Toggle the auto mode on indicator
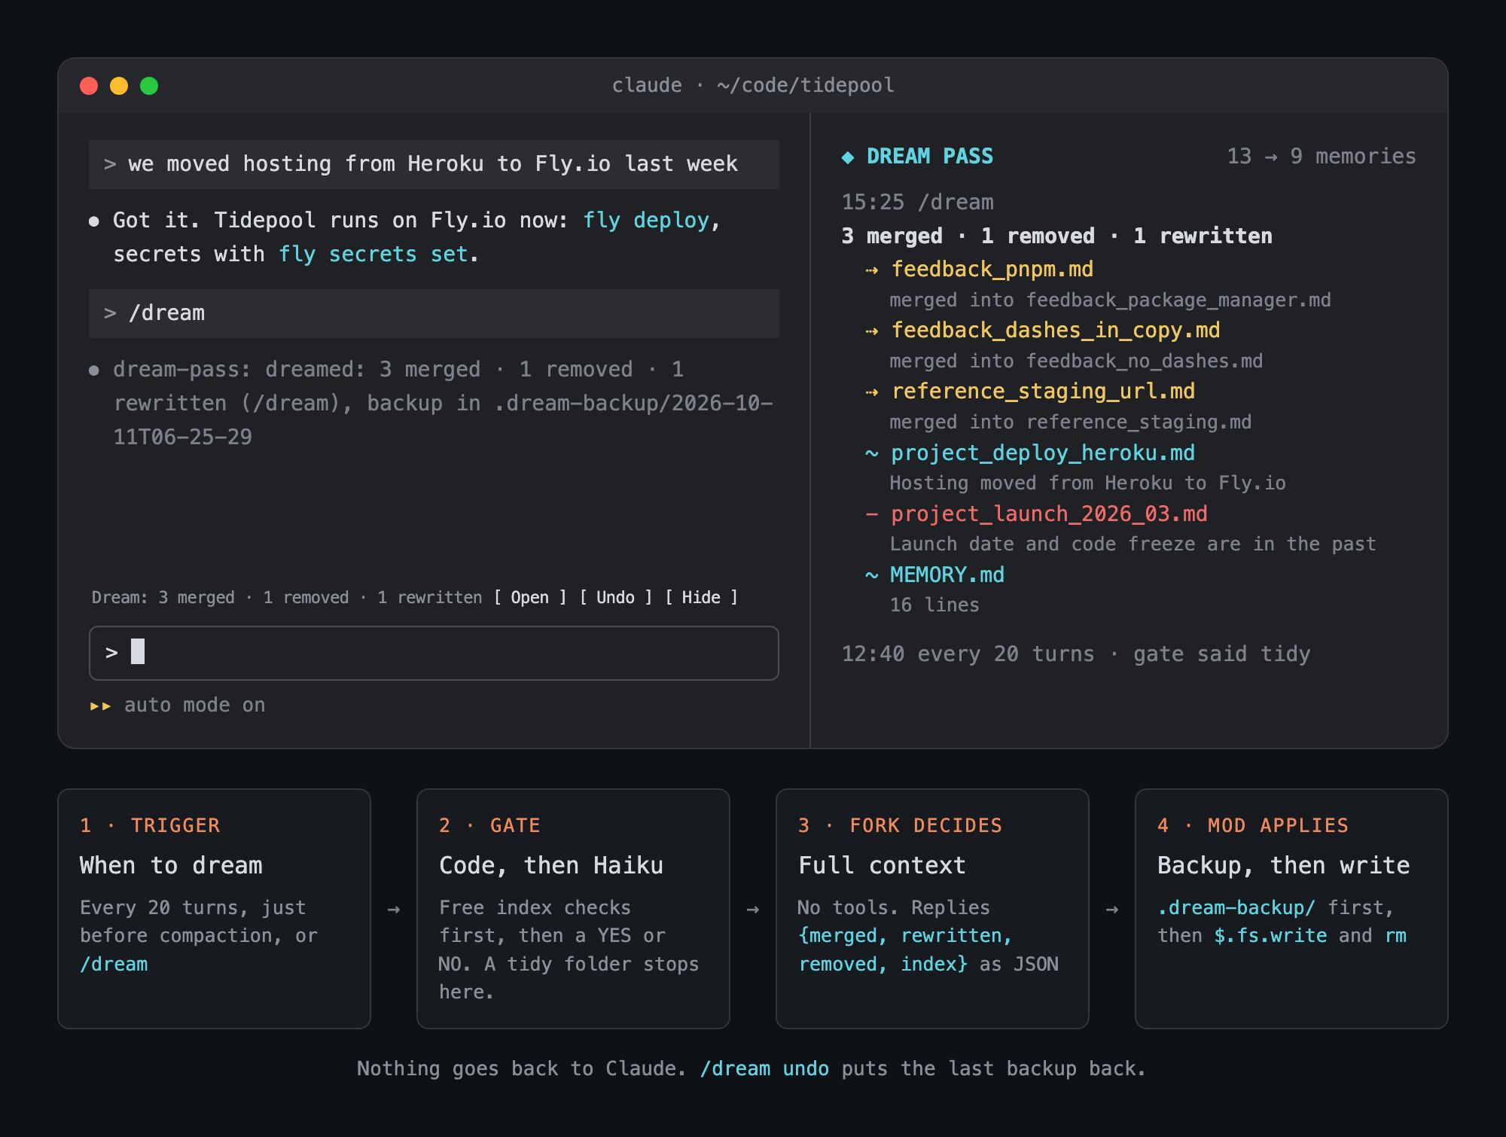Screen dimensions: 1506x1137 pos(178,706)
